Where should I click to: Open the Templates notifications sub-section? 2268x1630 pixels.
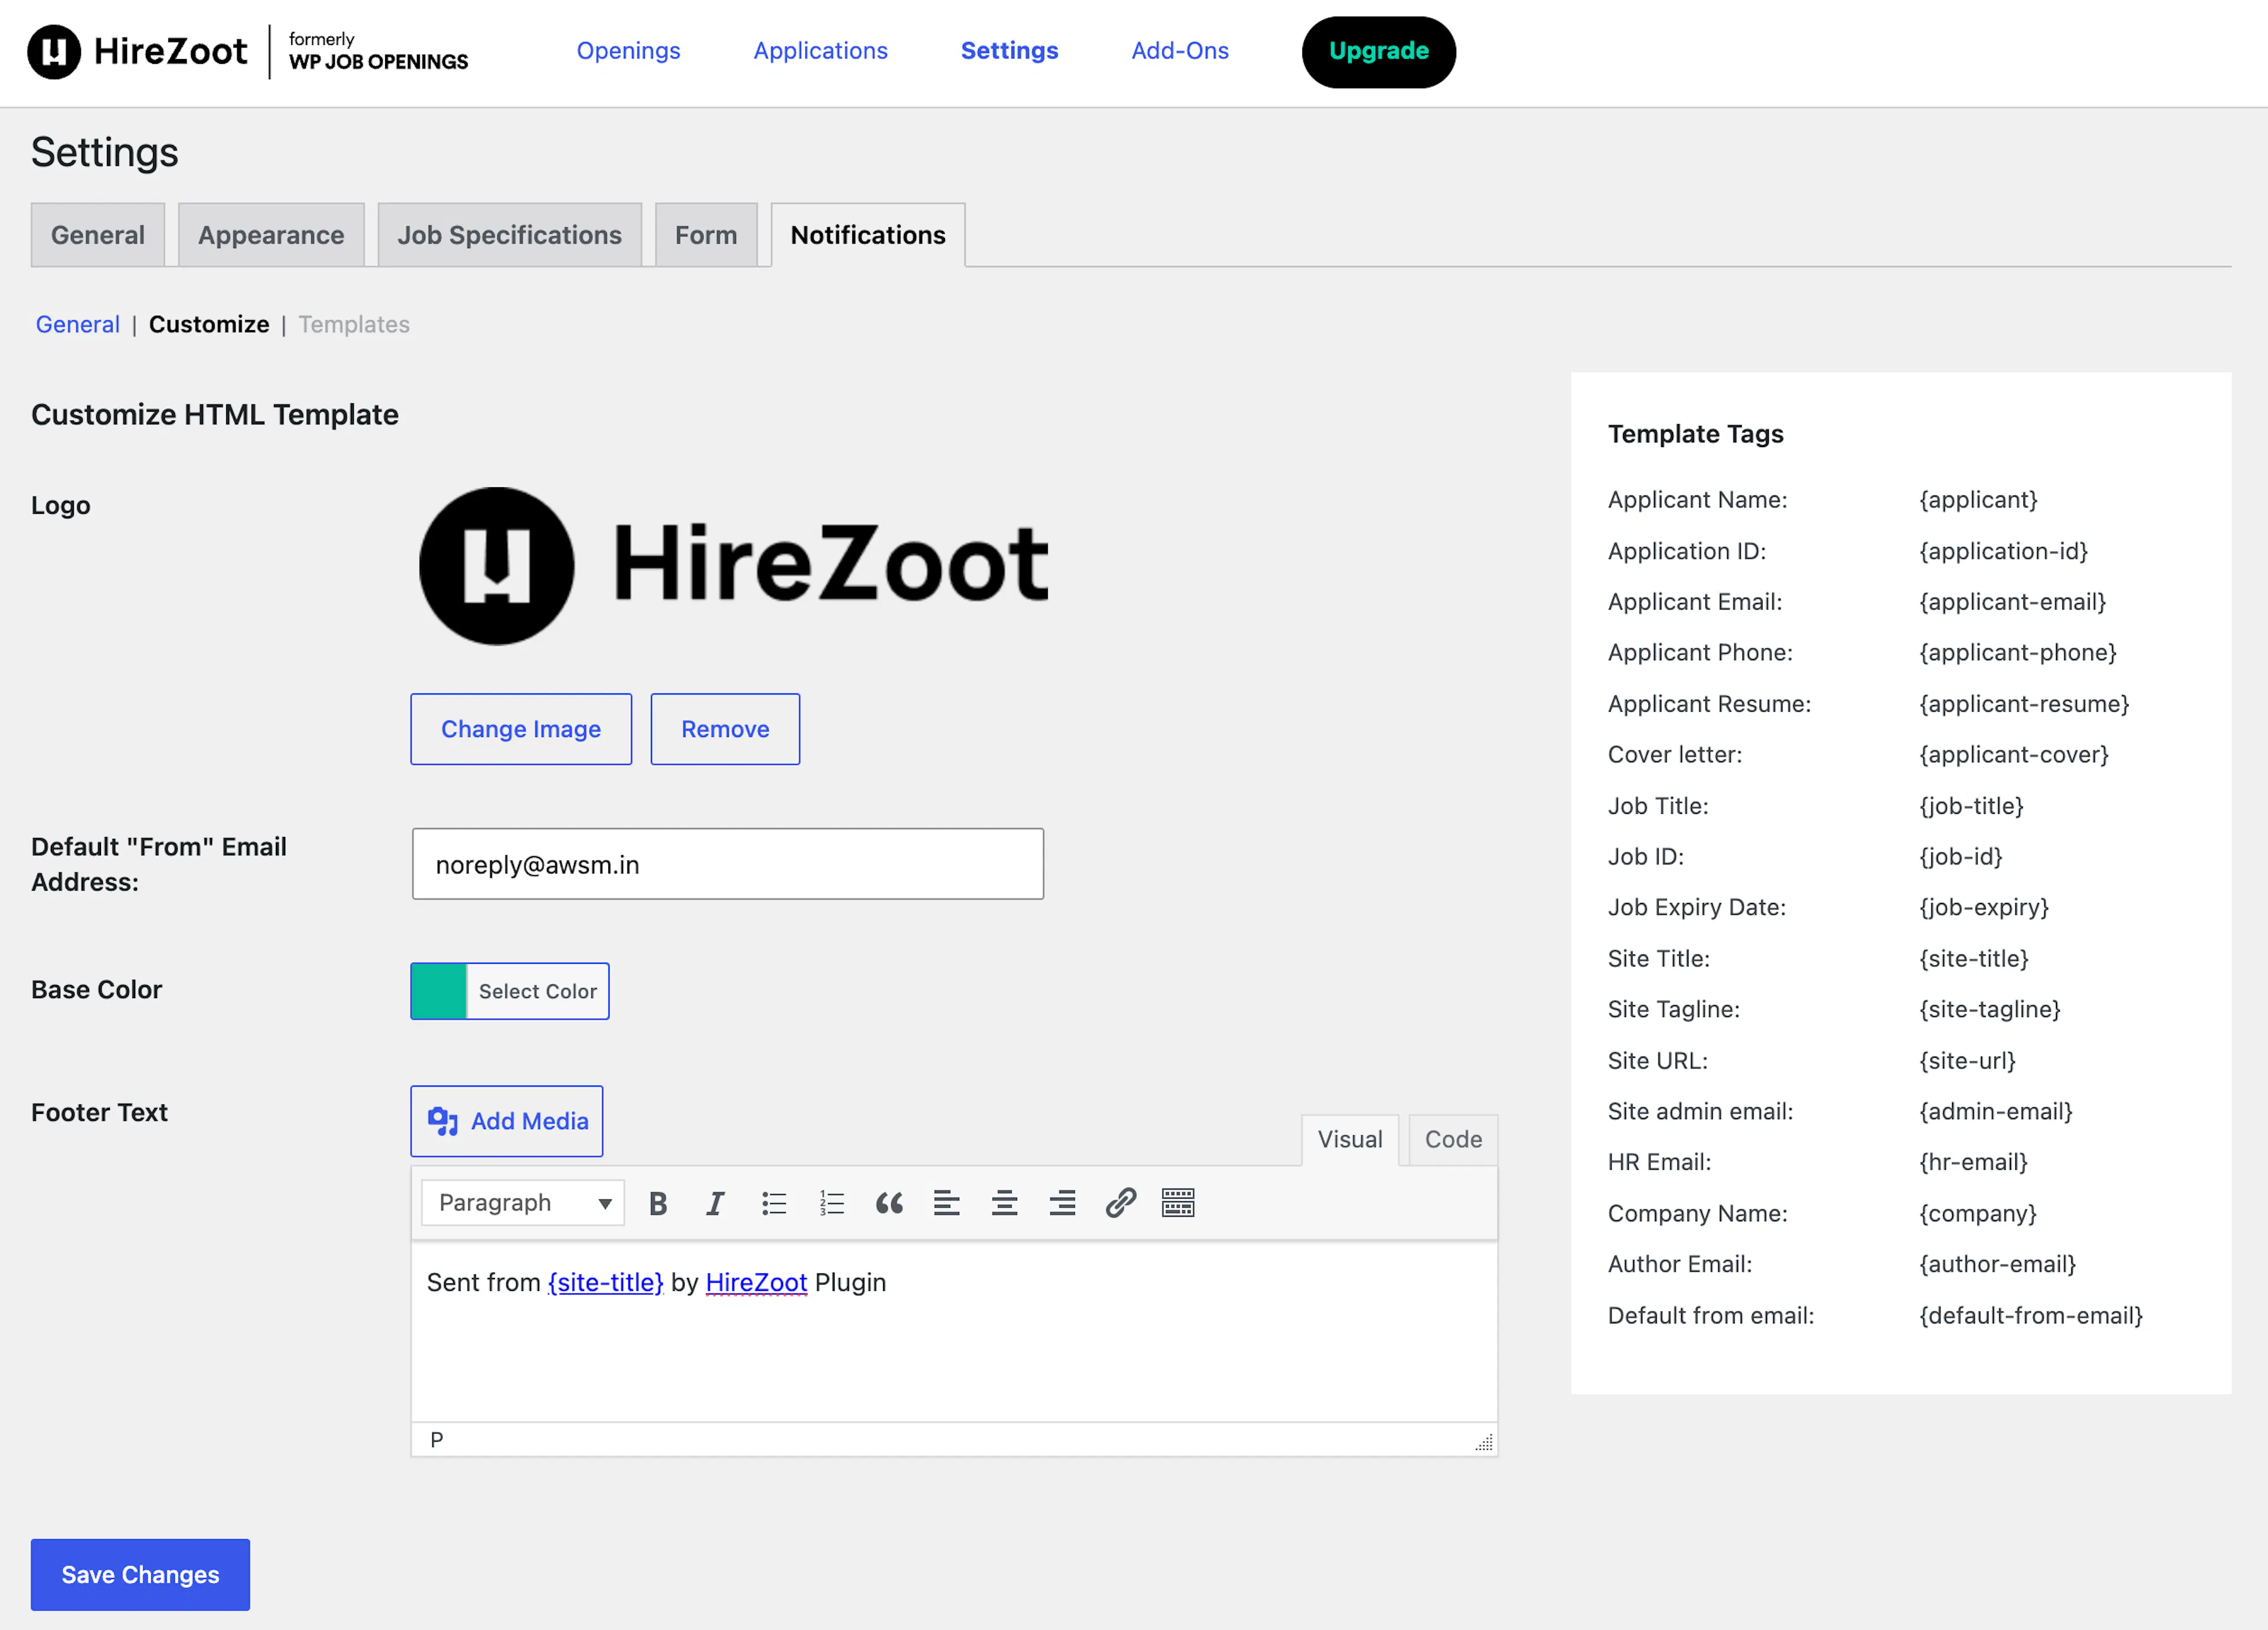coord(354,325)
